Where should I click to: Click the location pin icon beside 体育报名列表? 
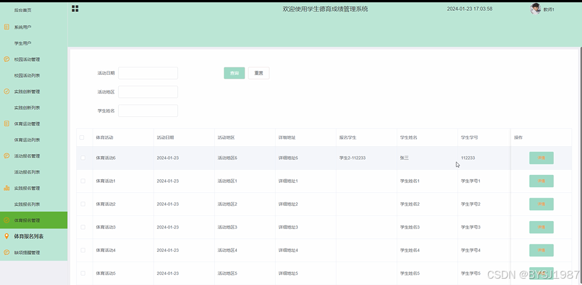coord(6,236)
